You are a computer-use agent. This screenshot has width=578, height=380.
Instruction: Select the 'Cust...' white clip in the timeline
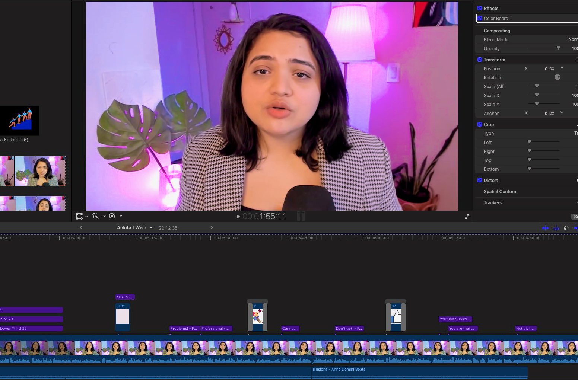coord(123,317)
